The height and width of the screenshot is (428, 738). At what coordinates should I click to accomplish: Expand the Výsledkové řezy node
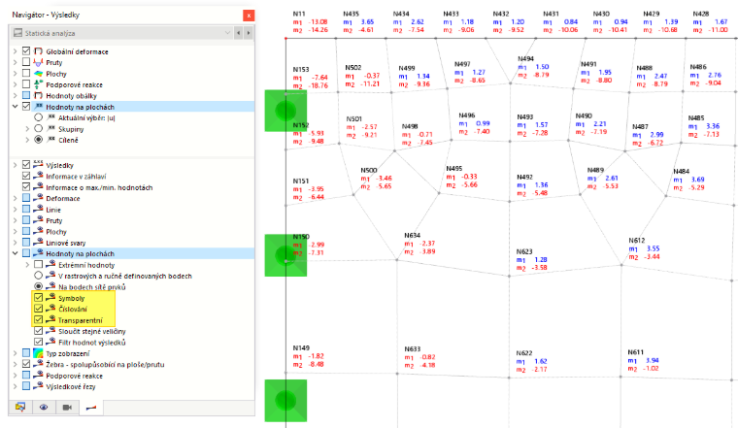tap(16, 386)
